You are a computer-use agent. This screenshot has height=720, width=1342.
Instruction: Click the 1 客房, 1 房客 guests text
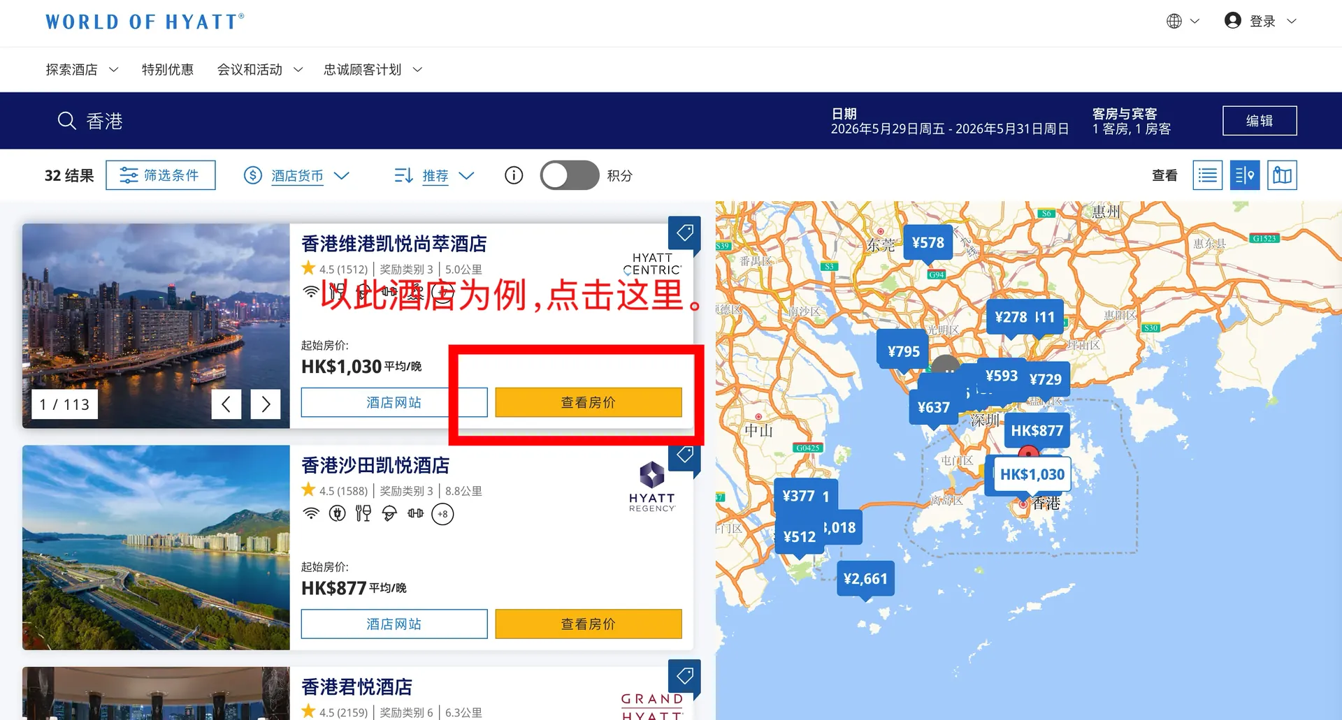[1132, 129]
